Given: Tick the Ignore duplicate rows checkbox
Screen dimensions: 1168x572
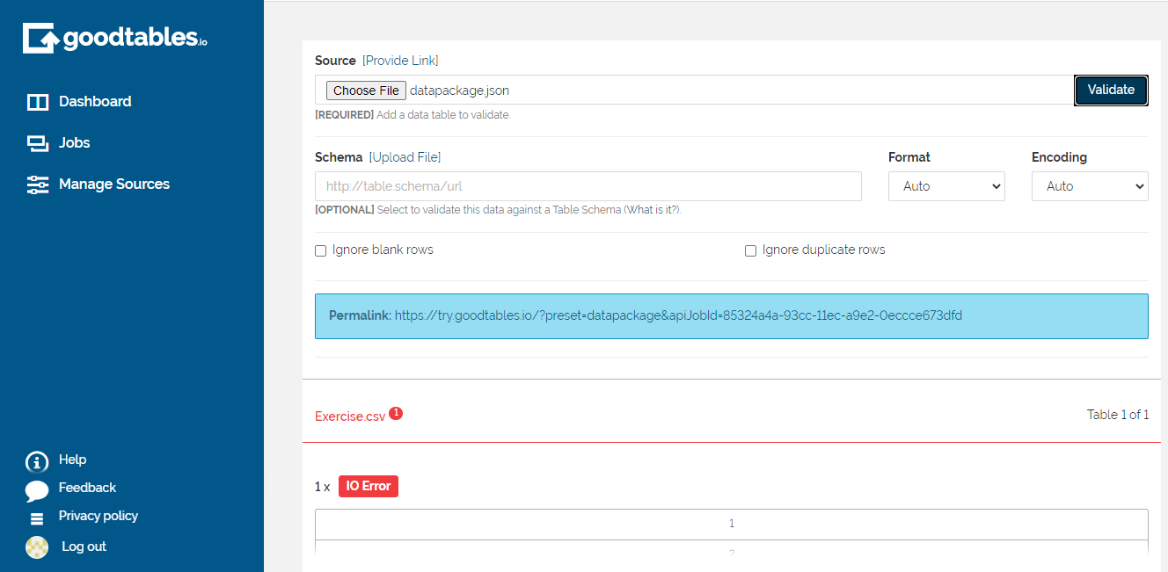Looking at the screenshot, I should 750,250.
